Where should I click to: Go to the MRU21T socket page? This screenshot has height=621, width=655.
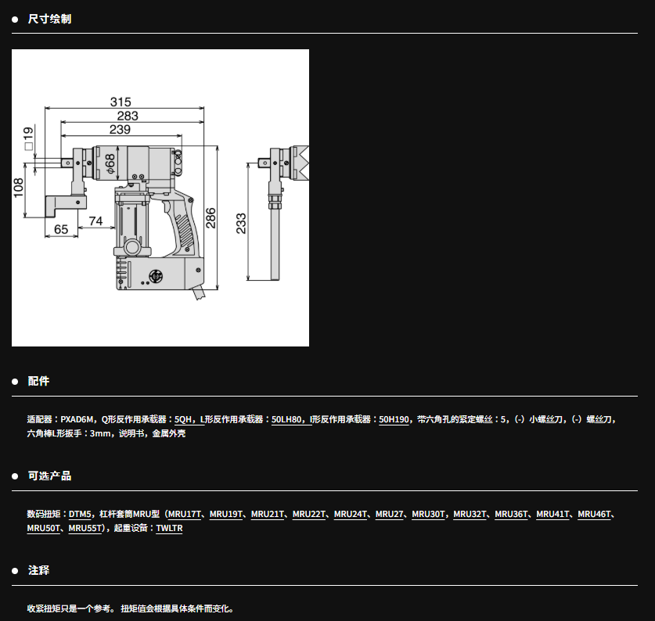tap(268, 515)
